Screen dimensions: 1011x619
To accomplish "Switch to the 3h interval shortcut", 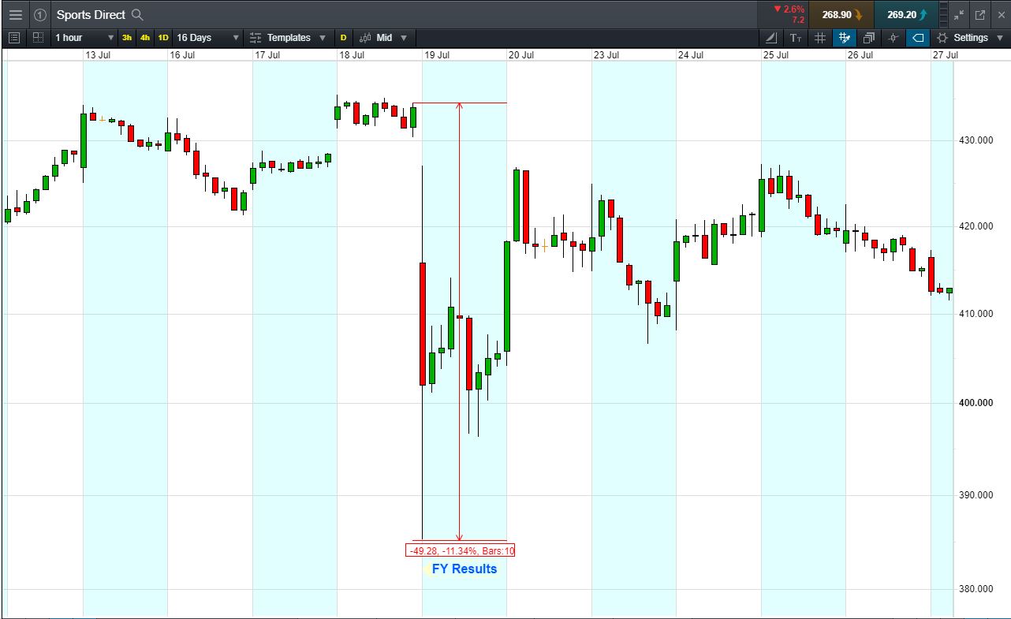I will click(127, 38).
